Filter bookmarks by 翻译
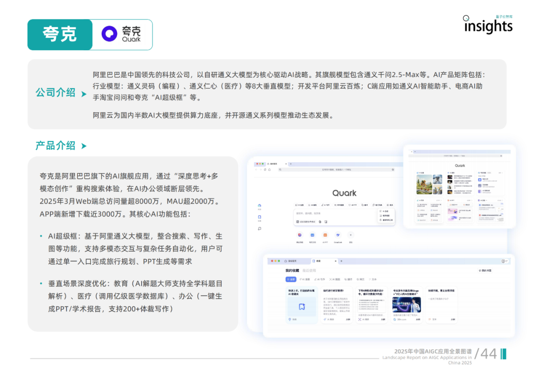 coord(348,279)
